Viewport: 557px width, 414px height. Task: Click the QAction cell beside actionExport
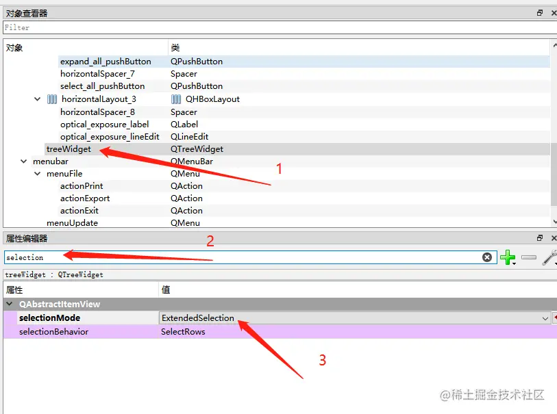pyautogui.click(x=186, y=198)
